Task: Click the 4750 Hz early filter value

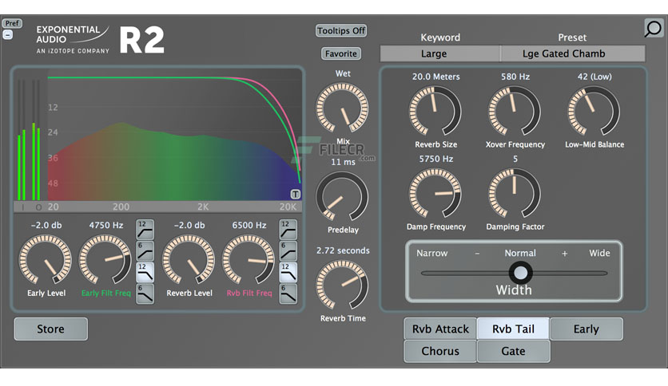Action: (106, 225)
